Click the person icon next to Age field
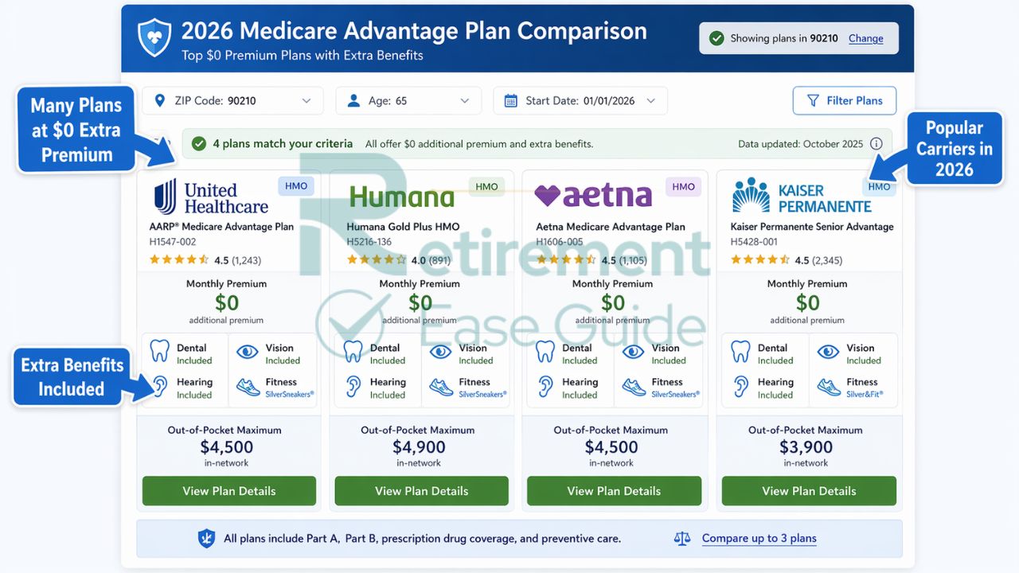 [353, 100]
